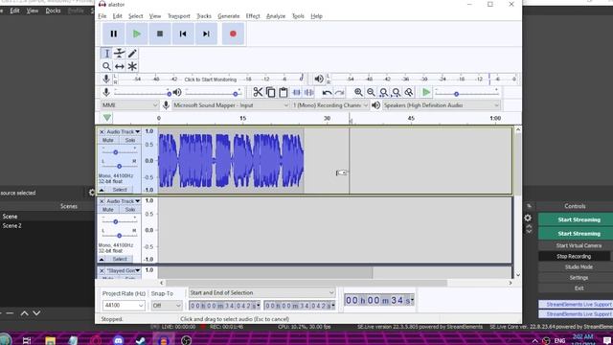Image resolution: width=613 pixels, height=345 pixels.
Task: Click the Zoom In magnifier icon
Action: click(358, 92)
